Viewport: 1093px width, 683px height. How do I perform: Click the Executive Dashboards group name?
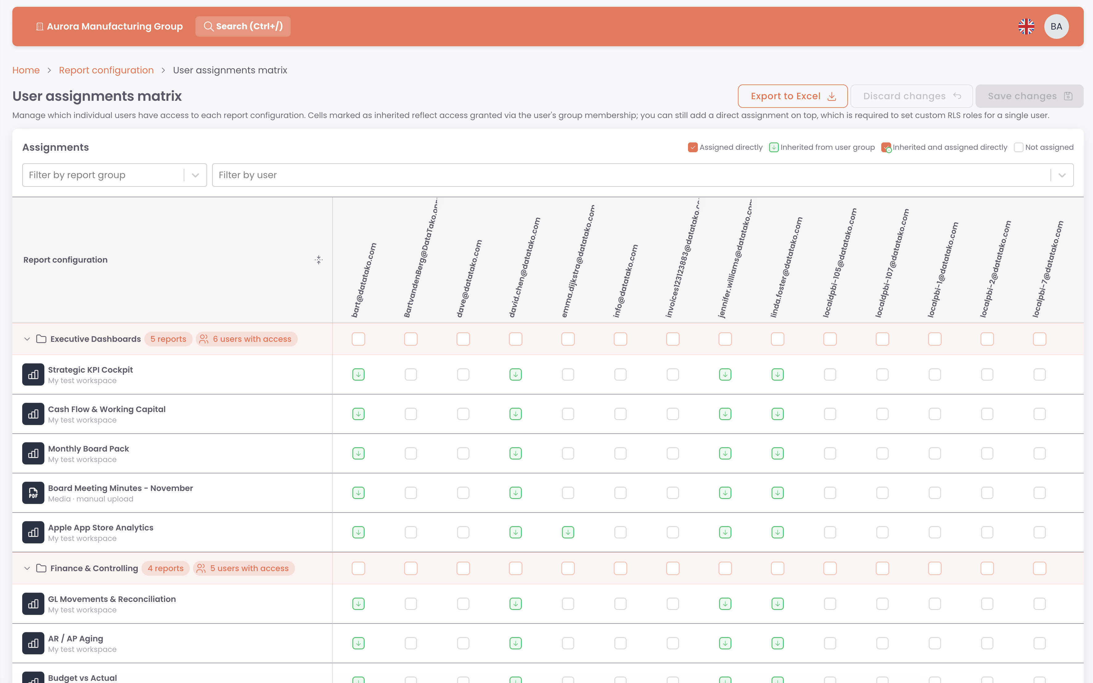coord(96,339)
